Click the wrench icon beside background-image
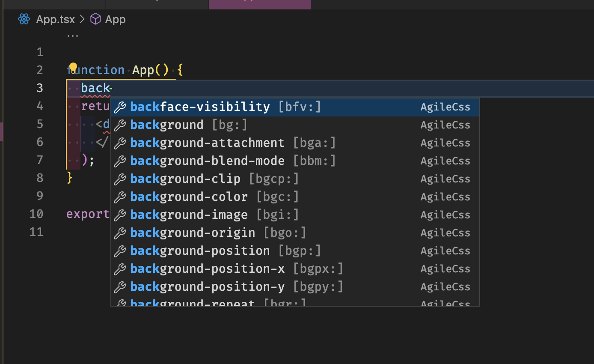 click(120, 215)
